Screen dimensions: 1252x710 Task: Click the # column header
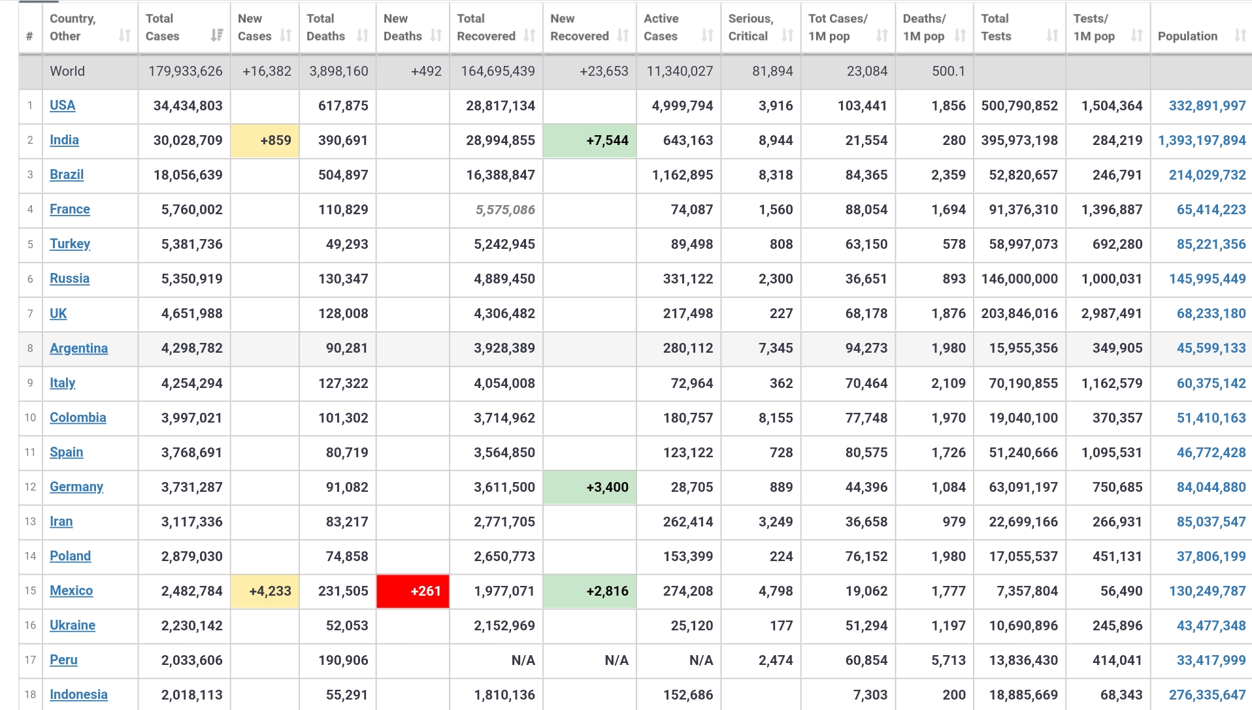[30, 27]
